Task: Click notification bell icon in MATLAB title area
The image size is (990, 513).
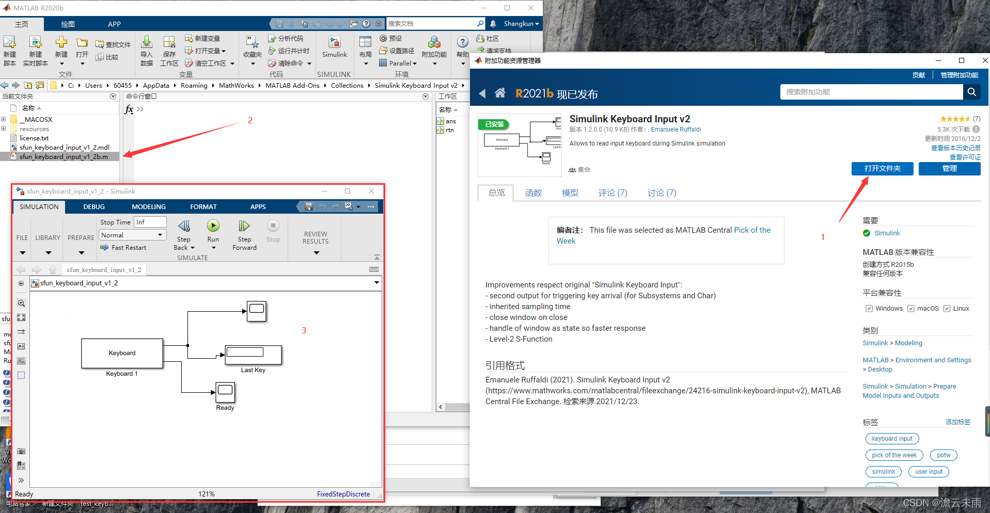Action: click(493, 24)
